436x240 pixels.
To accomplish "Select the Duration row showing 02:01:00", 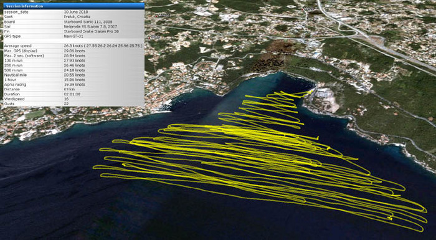I will 73,94.
